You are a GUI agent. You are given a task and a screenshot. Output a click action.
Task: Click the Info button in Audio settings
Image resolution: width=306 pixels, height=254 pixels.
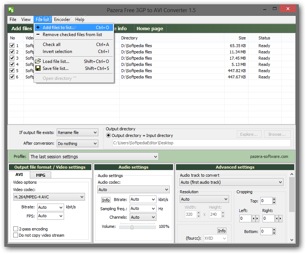[106, 200]
